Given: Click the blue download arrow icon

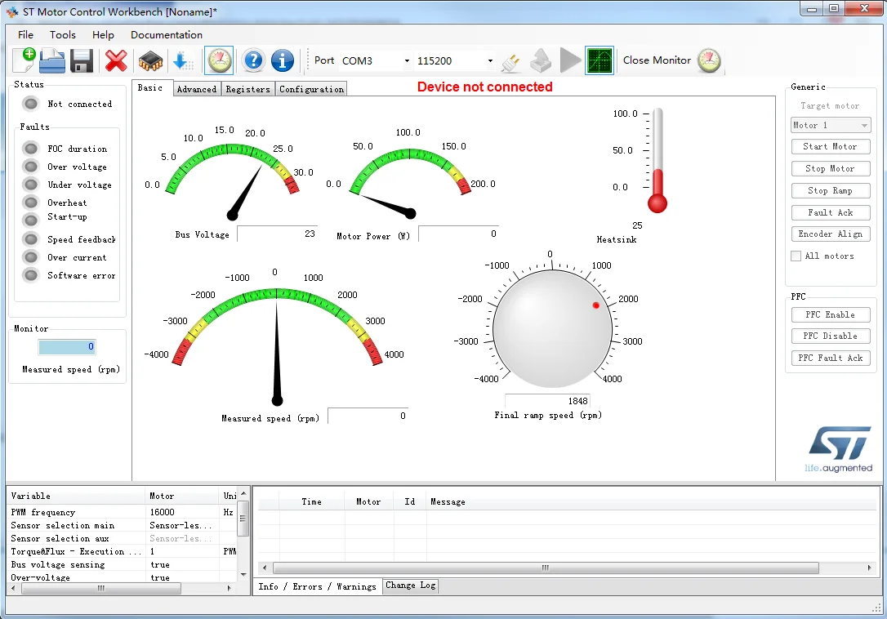Looking at the screenshot, I should (x=182, y=60).
